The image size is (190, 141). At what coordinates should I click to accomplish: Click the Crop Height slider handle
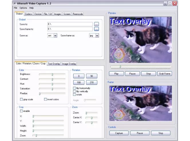point(33,131)
